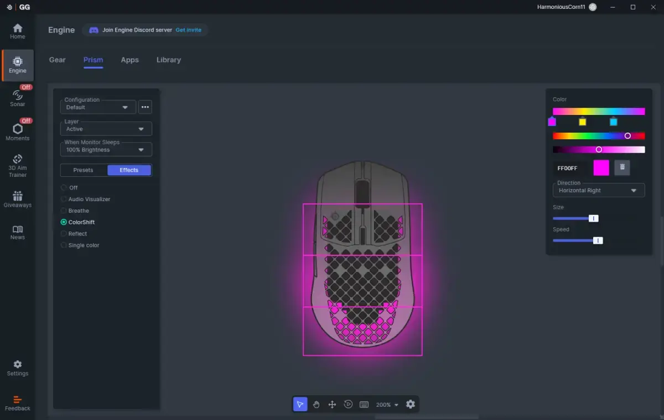This screenshot has height=420, width=664.
Task: Open Sonar in the sidebar
Action: [x=17, y=98]
